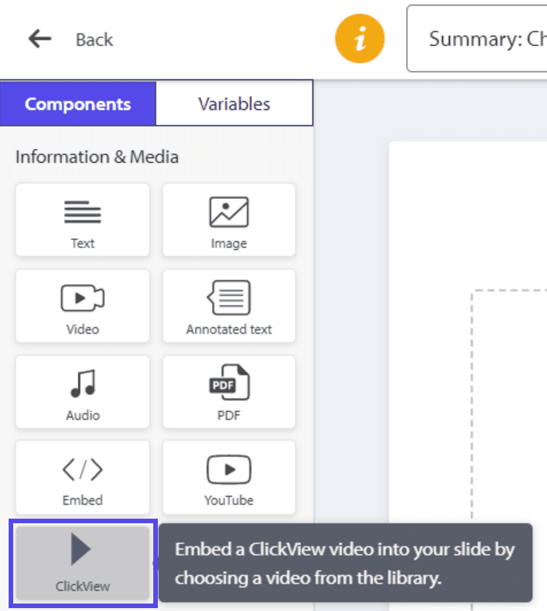547x611 pixels.
Task: Add an Annotated text component
Action: tap(228, 306)
